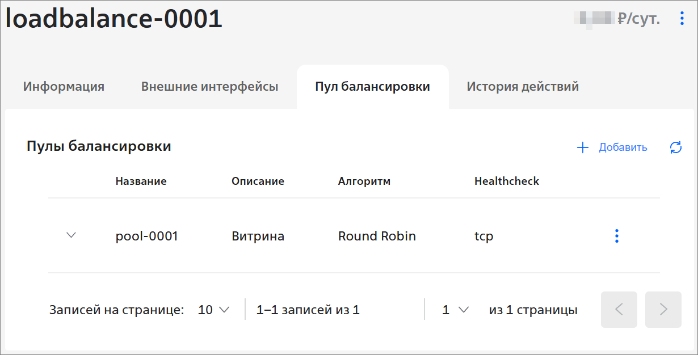Open the loadbalance-0001 three-dot options menu
The width and height of the screenshot is (698, 355).
coord(682,19)
